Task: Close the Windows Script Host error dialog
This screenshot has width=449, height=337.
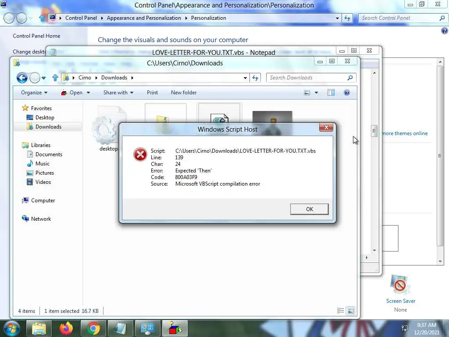Action: 326,127
